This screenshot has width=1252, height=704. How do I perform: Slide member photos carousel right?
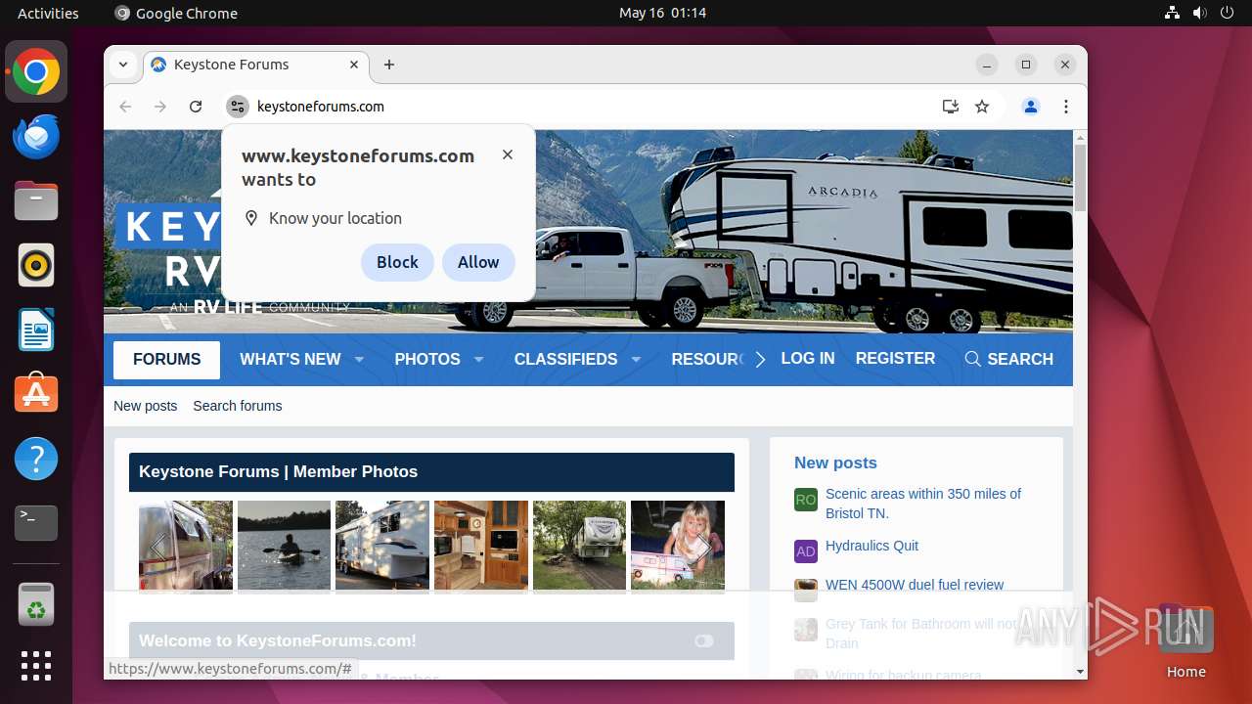701,546
